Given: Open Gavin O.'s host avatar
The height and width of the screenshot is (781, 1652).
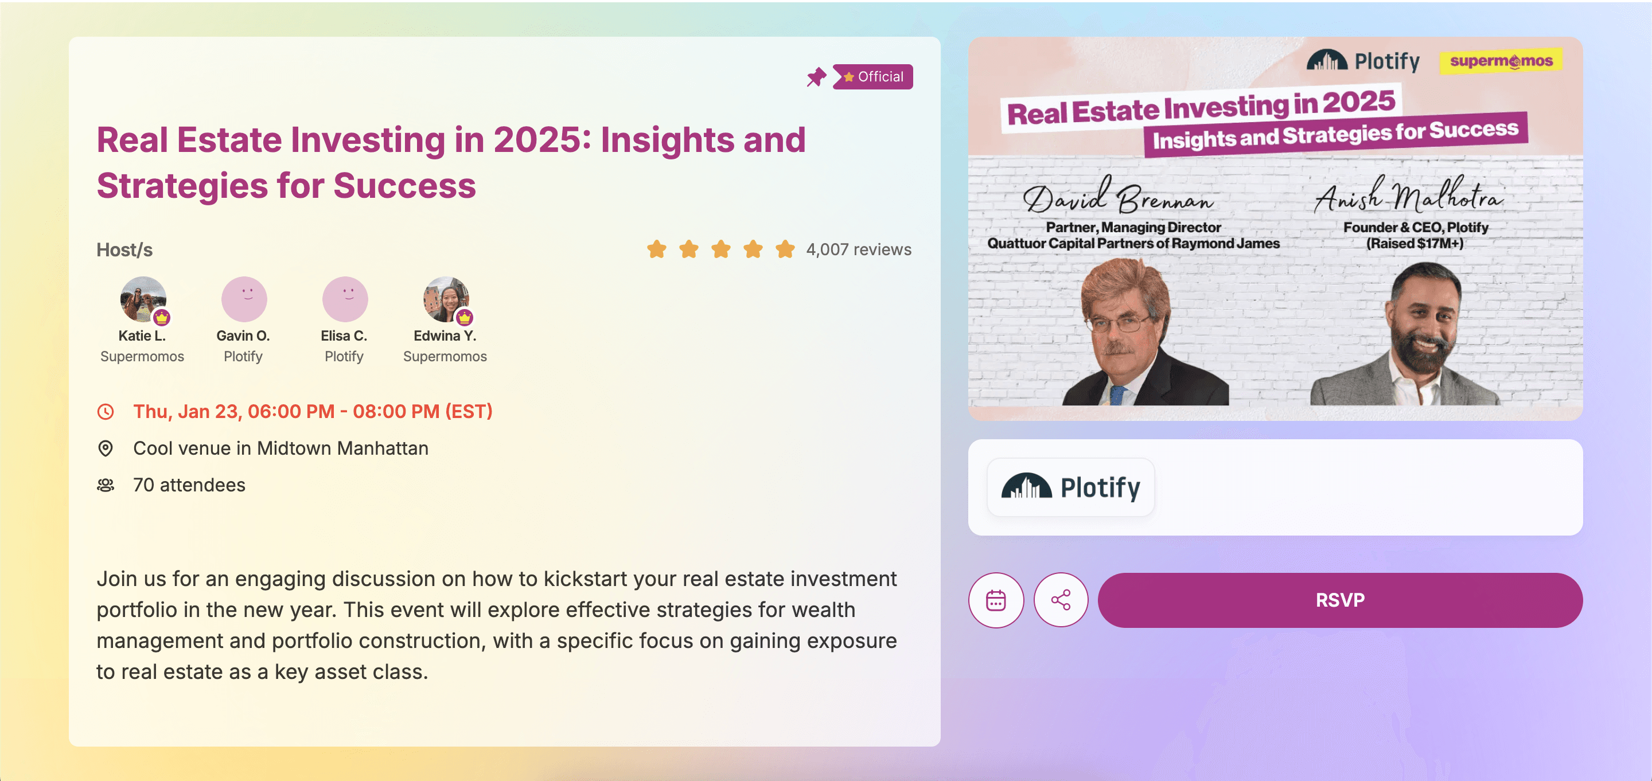Looking at the screenshot, I should [244, 299].
